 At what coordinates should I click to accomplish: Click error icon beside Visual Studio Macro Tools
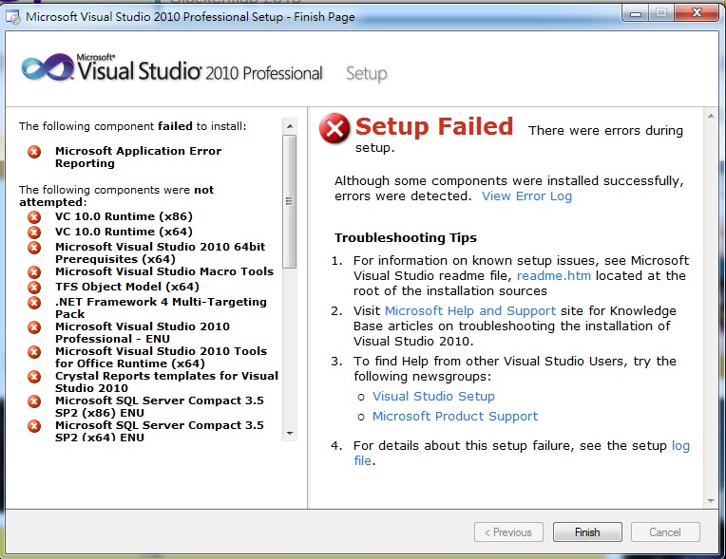click(x=34, y=271)
